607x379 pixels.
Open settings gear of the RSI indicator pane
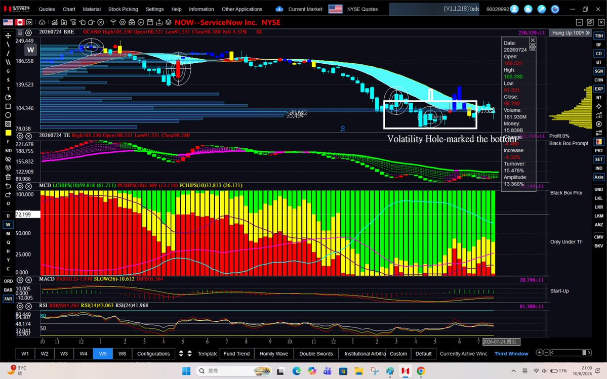point(20,306)
